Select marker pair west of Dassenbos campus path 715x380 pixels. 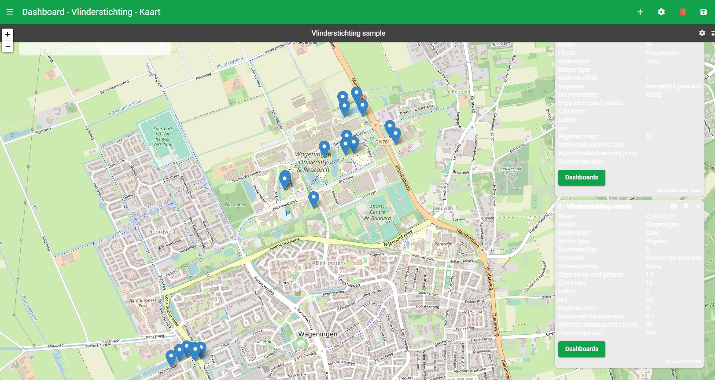coord(285,180)
